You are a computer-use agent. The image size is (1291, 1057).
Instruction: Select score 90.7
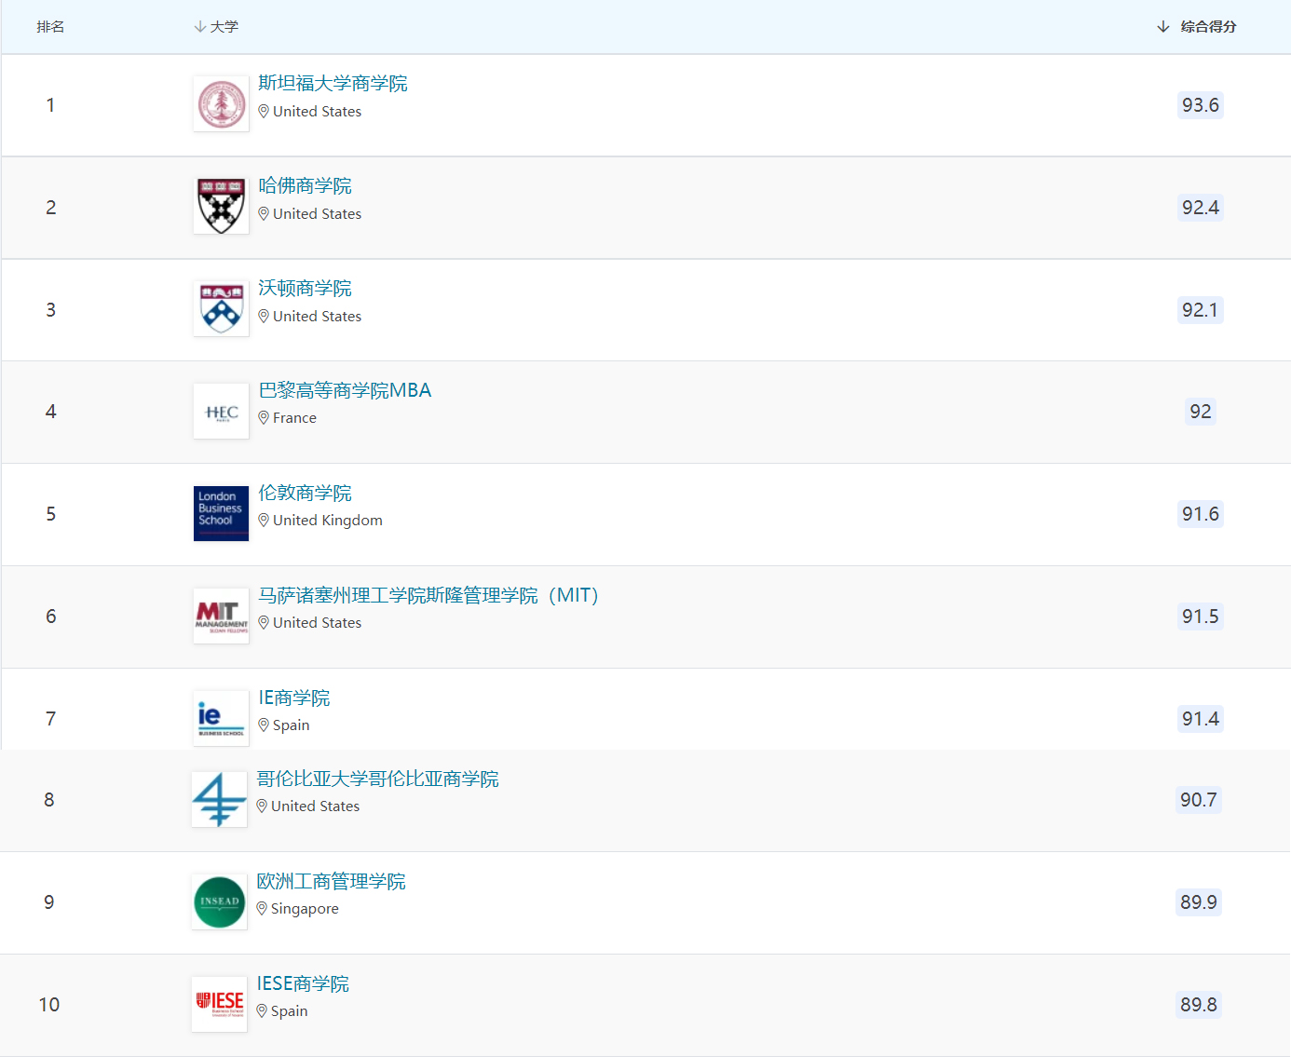[1198, 800]
